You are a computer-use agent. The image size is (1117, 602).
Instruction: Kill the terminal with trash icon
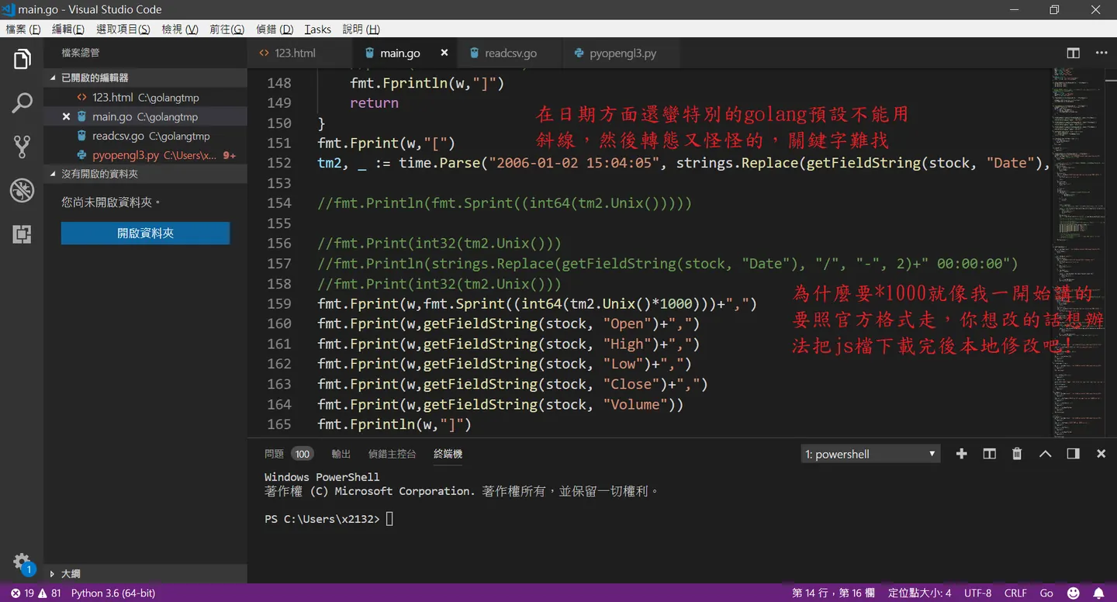tap(1017, 454)
